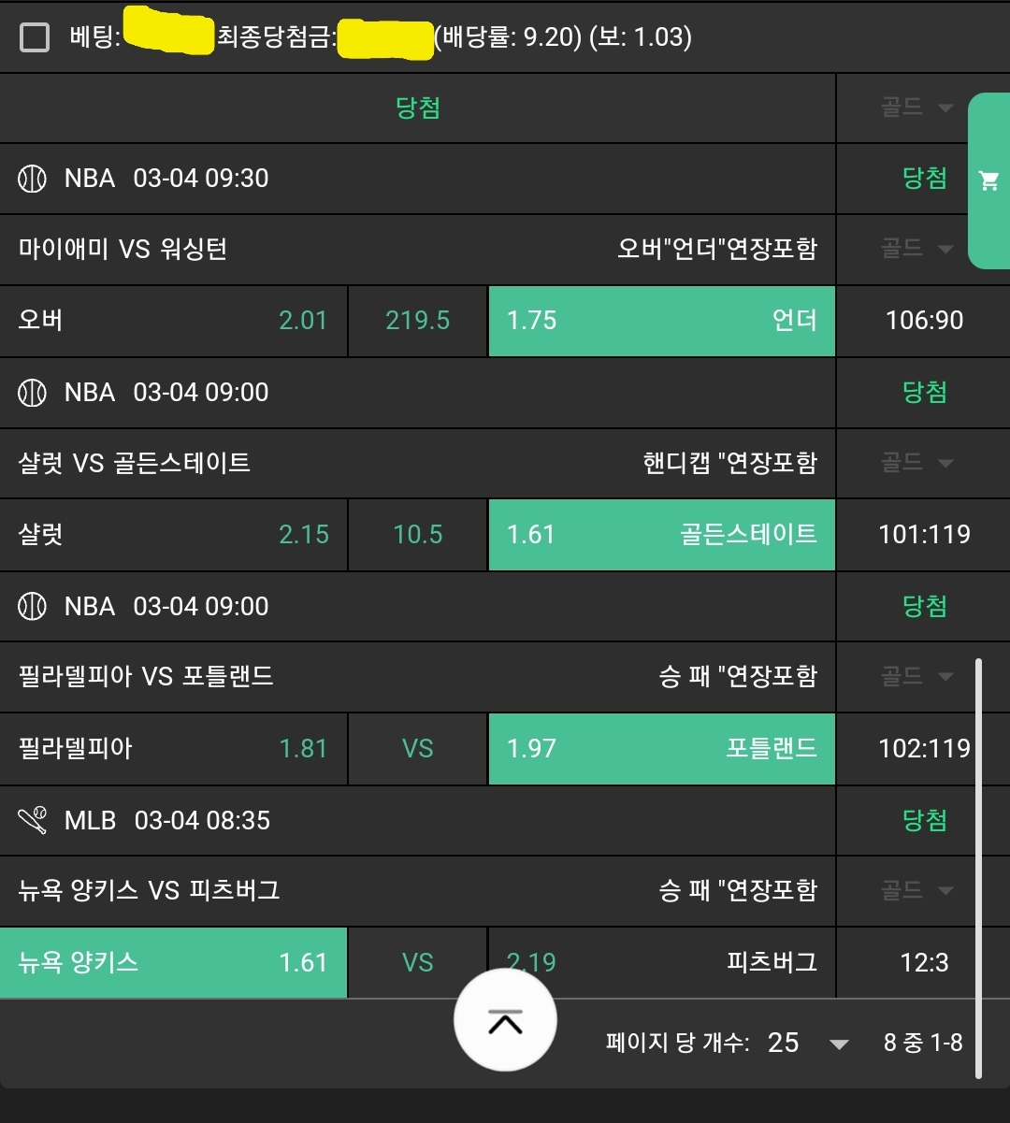This screenshot has height=1123, width=1010.
Task: Click the scroll-to-top arrow button
Action: click(505, 1021)
